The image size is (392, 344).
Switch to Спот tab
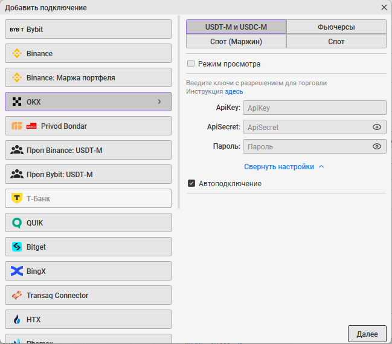coord(336,41)
